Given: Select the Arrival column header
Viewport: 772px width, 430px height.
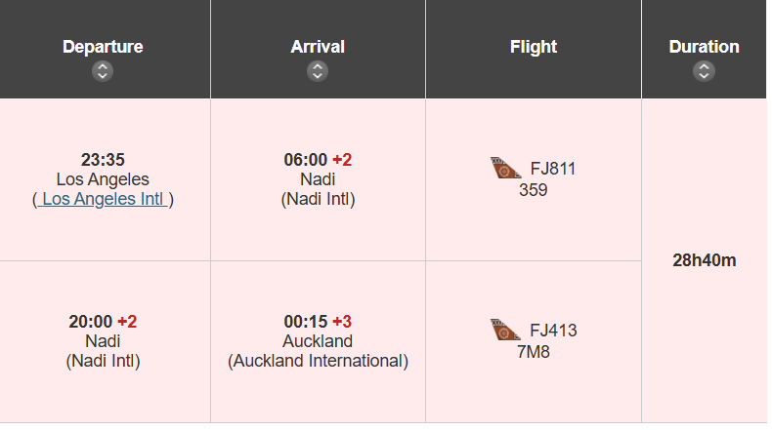Looking at the screenshot, I should [x=318, y=47].
